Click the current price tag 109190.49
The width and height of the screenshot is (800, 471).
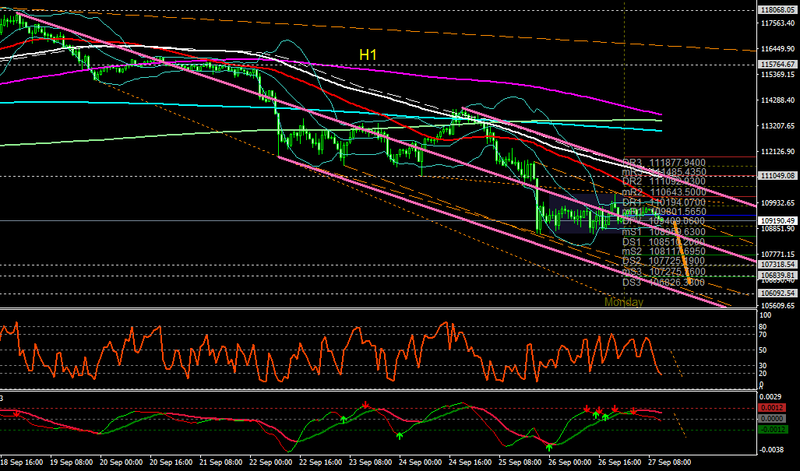[777, 221]
